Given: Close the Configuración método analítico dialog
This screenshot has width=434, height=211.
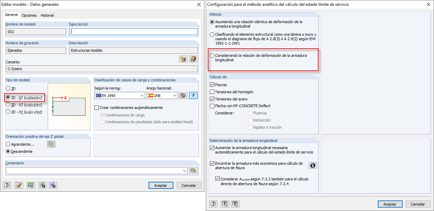Looking at the screenshot, I should 428,4.
